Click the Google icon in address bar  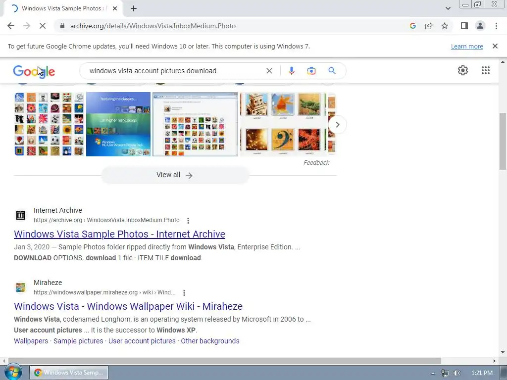(x=412, y=26)
